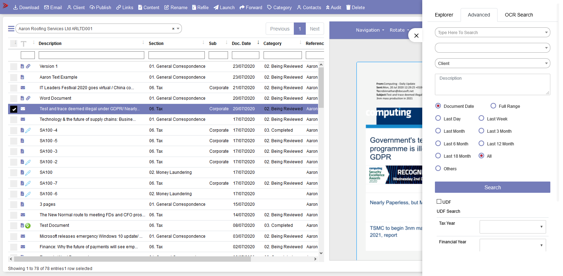Image resolution: width=563 pixels, height=276 pixels.
Task: Select the Full Range radio button
Action: tap(493, 106)
